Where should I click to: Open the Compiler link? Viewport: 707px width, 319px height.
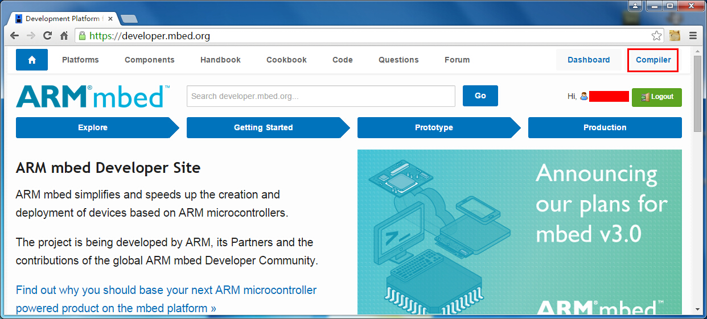(x=653, y=60)
